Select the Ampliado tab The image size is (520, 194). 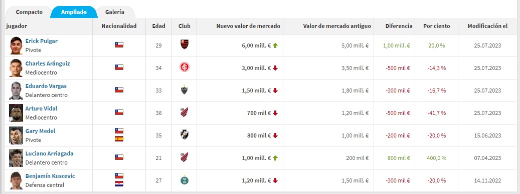tap(74, 12)
